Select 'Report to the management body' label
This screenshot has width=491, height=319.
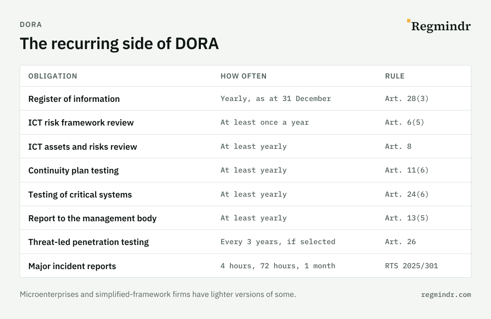click(92, 218)
